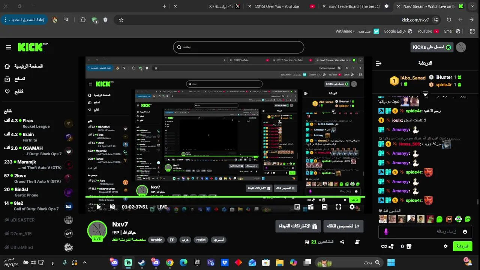Click the احصل على KICKs button
Viewport: 480px width, 270px height.
432,47
